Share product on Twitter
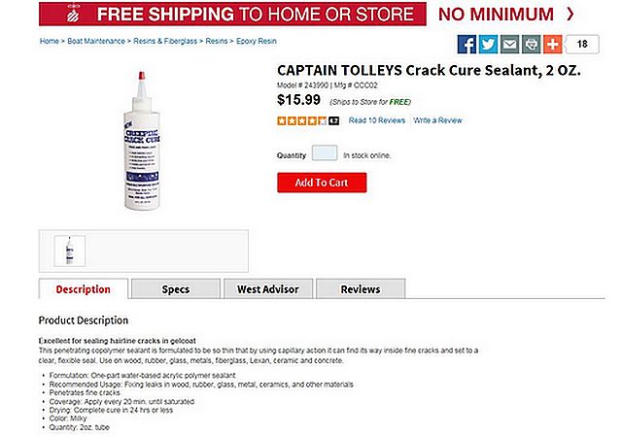This screenshot has width=622, height=436. 488,44
